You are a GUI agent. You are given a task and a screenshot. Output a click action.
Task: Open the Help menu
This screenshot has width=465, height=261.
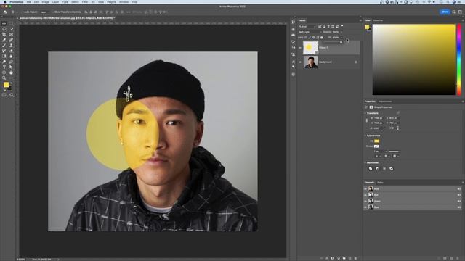(134, 1)
